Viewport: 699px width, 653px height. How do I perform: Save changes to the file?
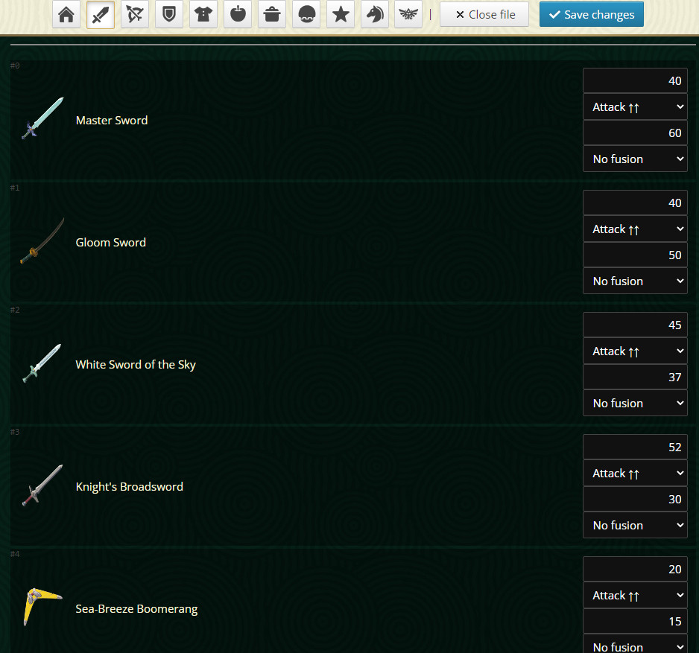591,15
